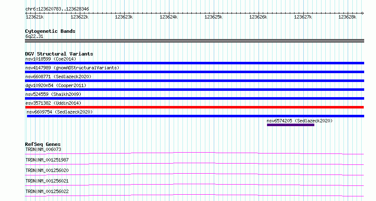Image resolution: width=376 pixels, height=201 pixels.
Task: Click the nsv1018599 (Coe2014) blue variant bar
Action: pos(194,63)
